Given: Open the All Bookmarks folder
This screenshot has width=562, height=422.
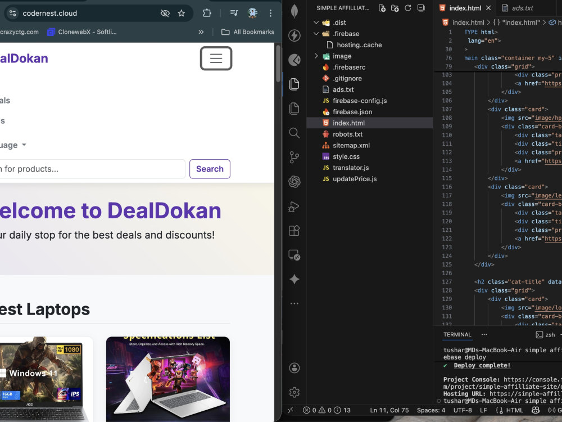Looking at the screenshot, I should pyautogui.click(x=248, y=32).
